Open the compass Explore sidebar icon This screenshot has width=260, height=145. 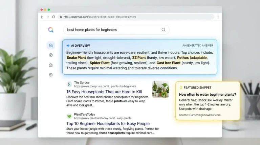(51, 55)
